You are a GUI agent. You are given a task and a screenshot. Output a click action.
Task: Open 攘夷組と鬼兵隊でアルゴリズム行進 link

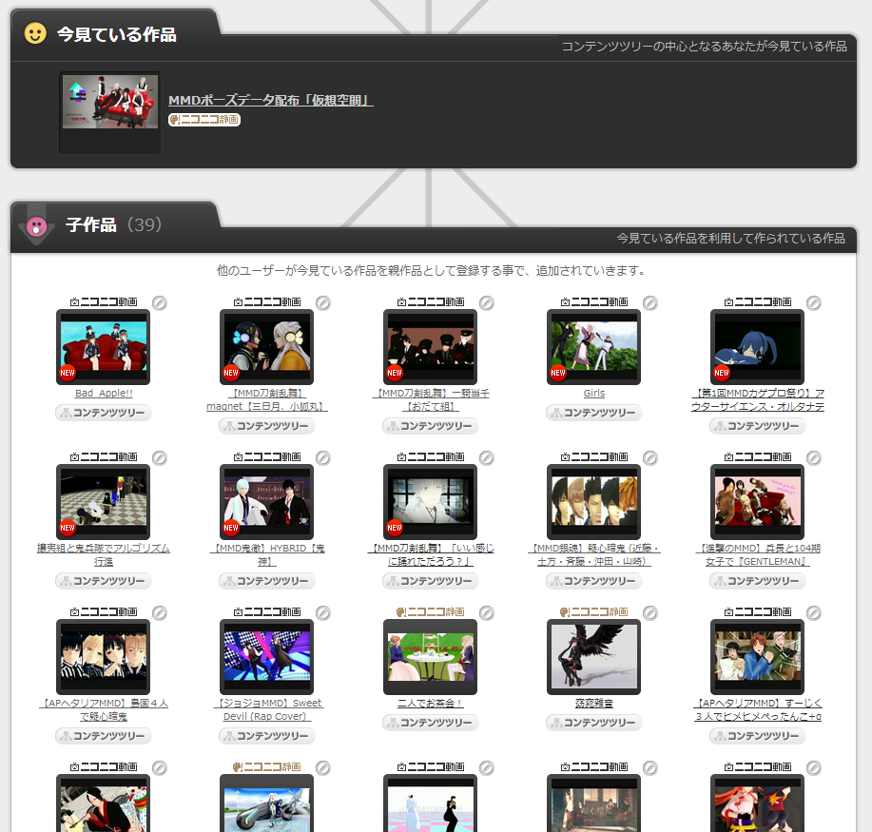tap(104, 555)
